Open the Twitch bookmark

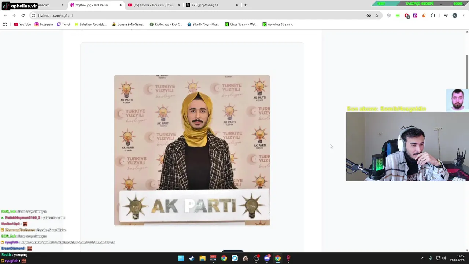pos(64,24)
